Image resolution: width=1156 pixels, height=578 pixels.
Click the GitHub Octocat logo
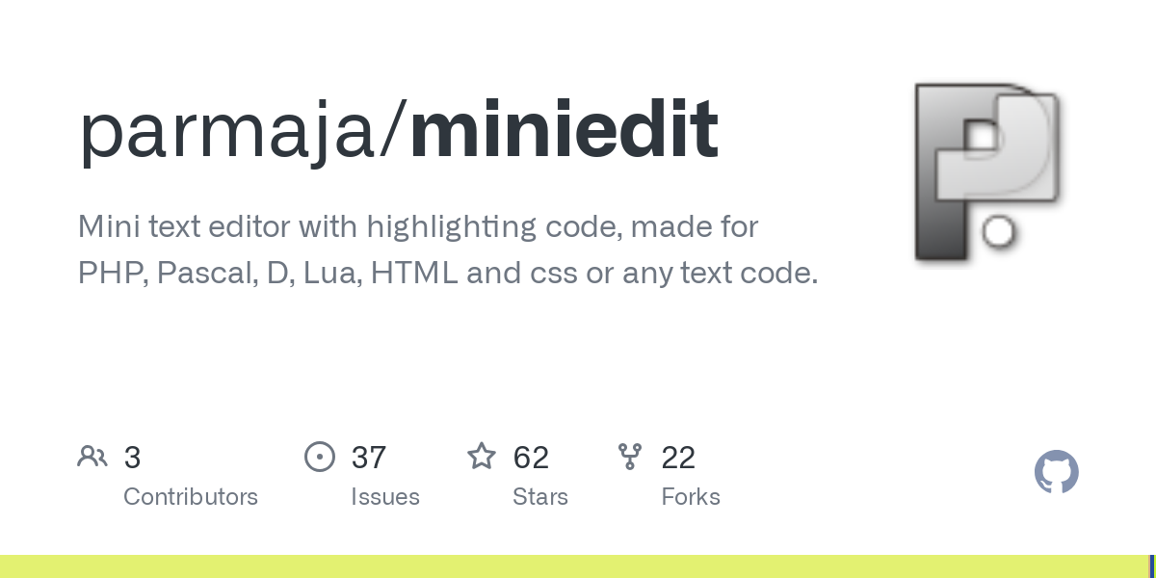point(1056,473)
